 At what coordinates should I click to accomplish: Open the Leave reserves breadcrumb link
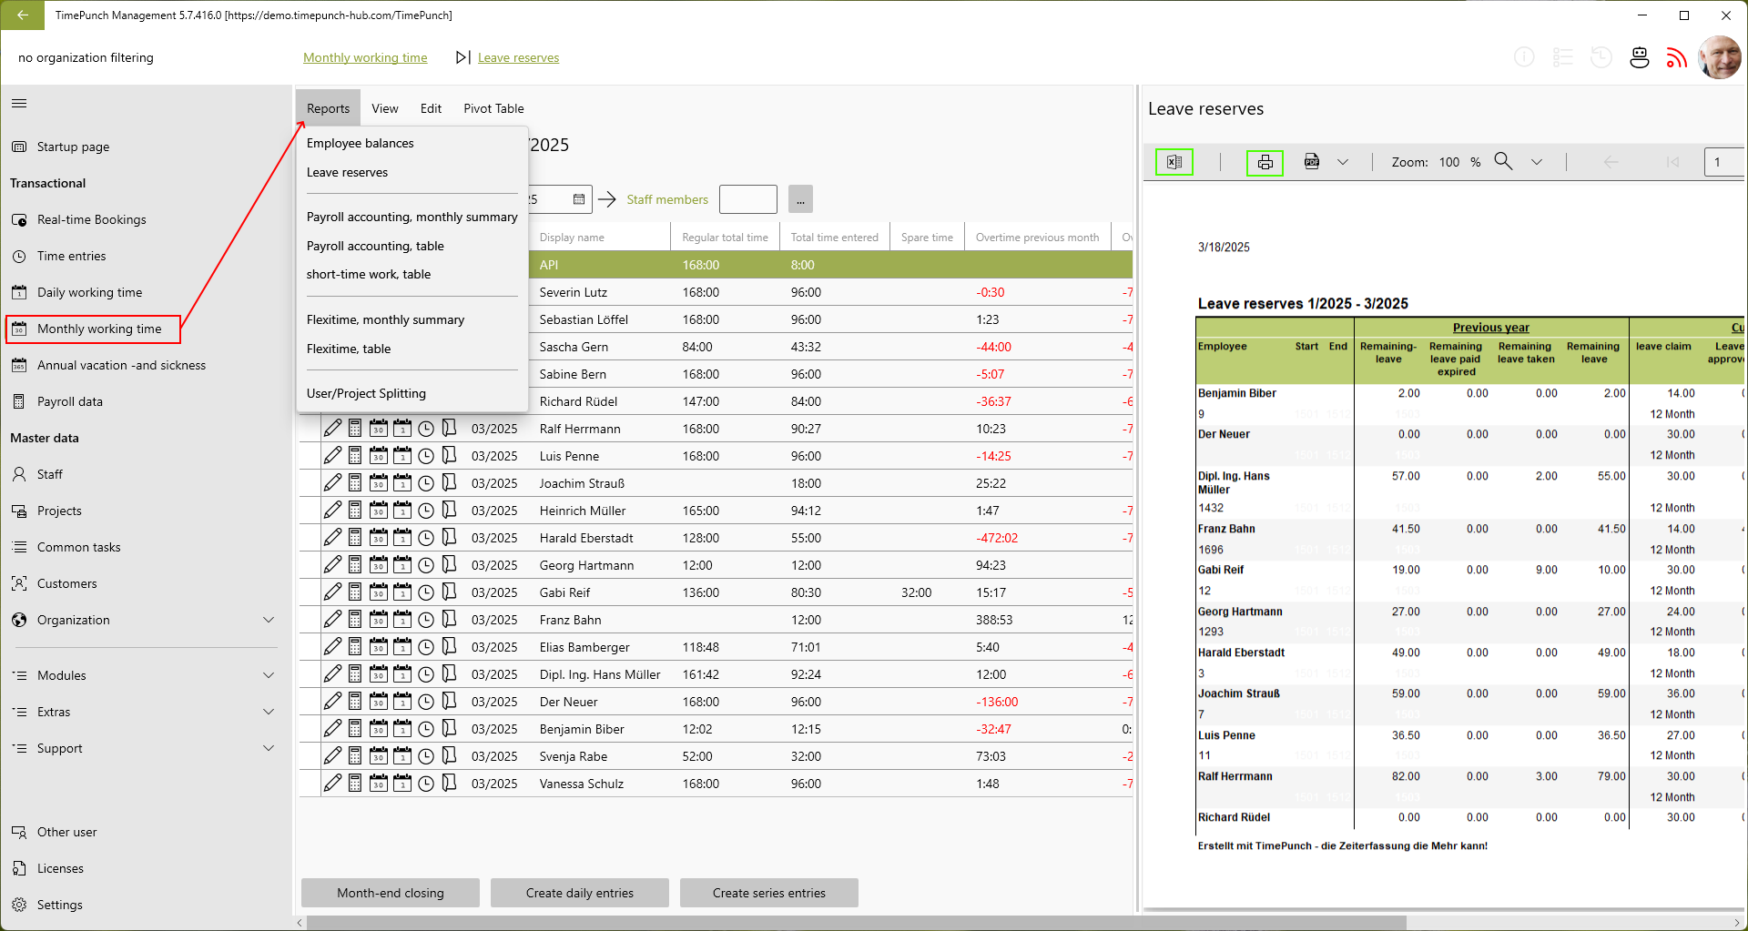(x=518, y=57)
